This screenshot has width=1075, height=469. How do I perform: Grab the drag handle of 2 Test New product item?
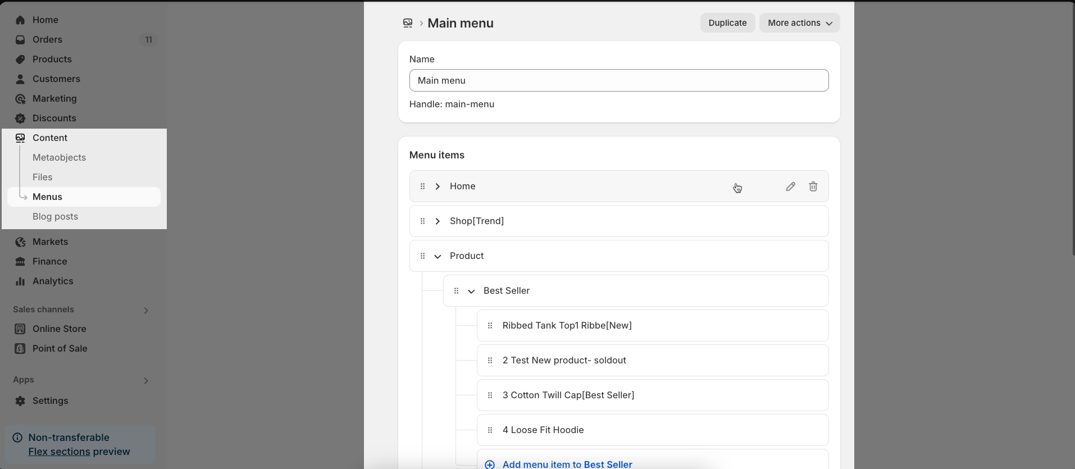490,361
